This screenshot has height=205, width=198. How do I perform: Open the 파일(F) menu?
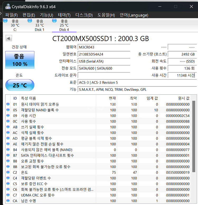coord(12,15)
